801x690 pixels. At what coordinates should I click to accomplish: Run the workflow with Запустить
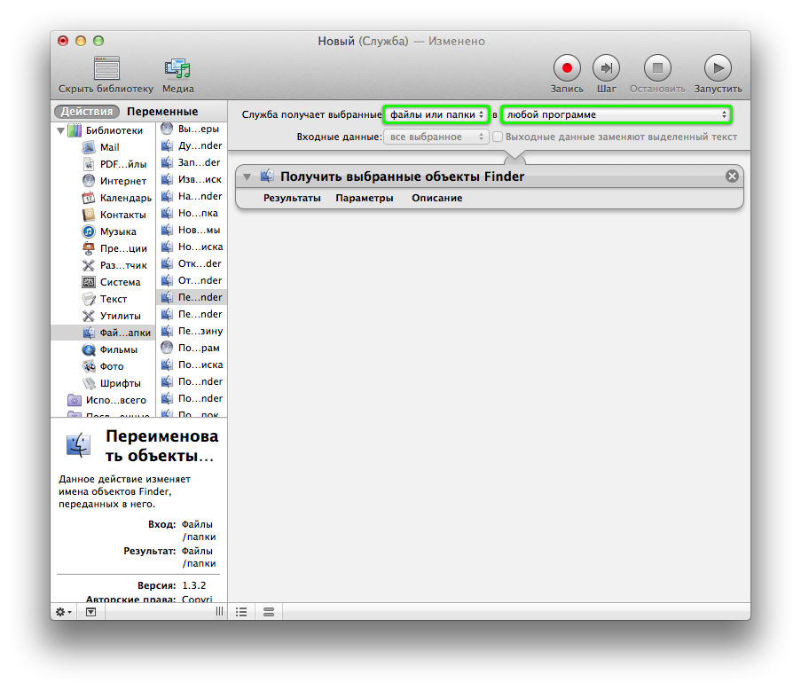tap(717, 67)
